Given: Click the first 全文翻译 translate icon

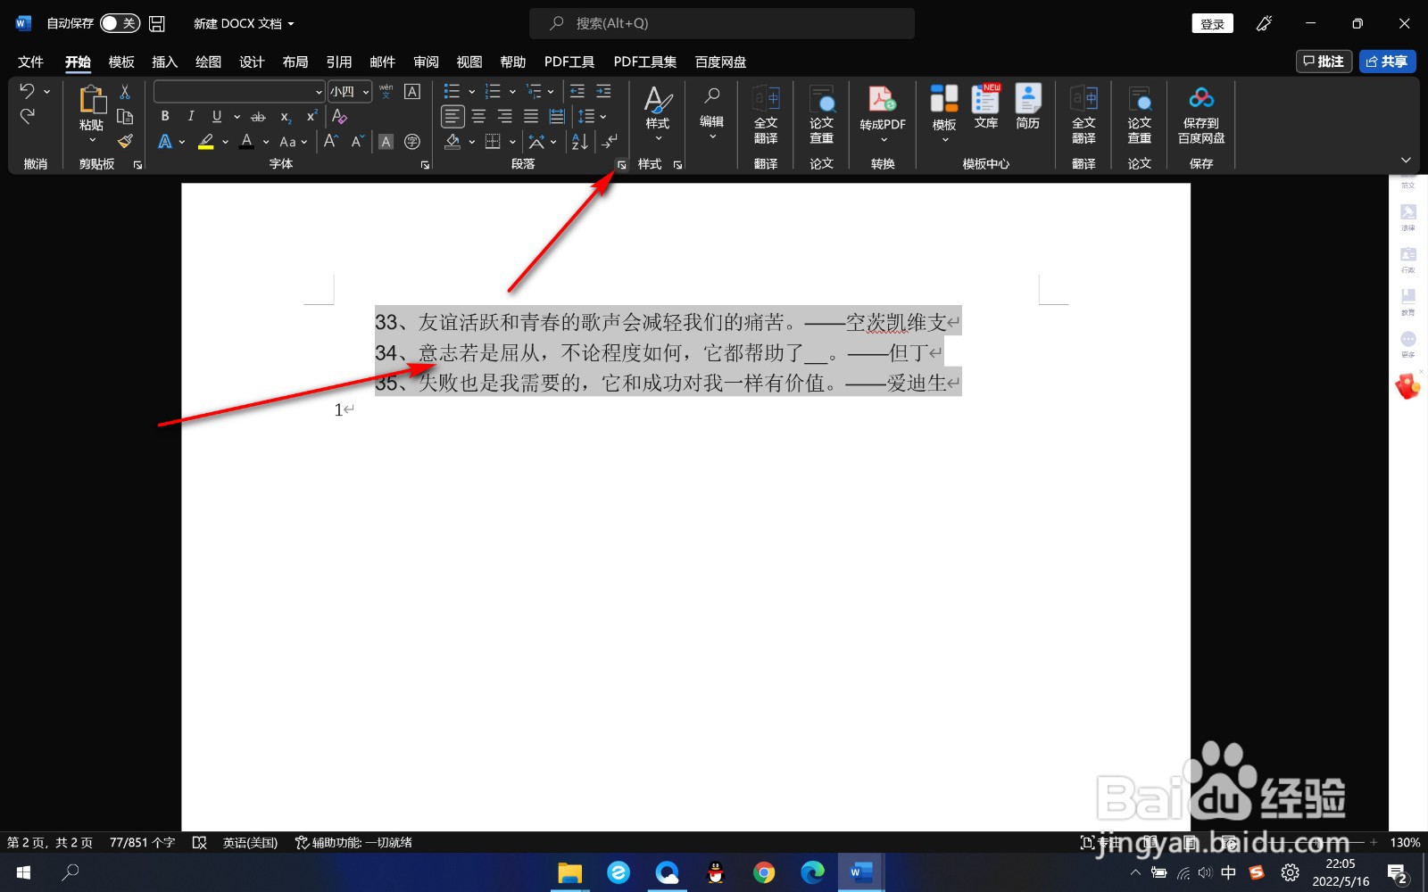Looking at the screenshot, I should pyautogui.click(x=766, y=115).
